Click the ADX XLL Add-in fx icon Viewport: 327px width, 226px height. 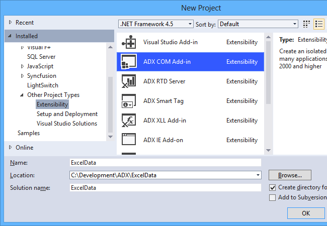point(129,121)
